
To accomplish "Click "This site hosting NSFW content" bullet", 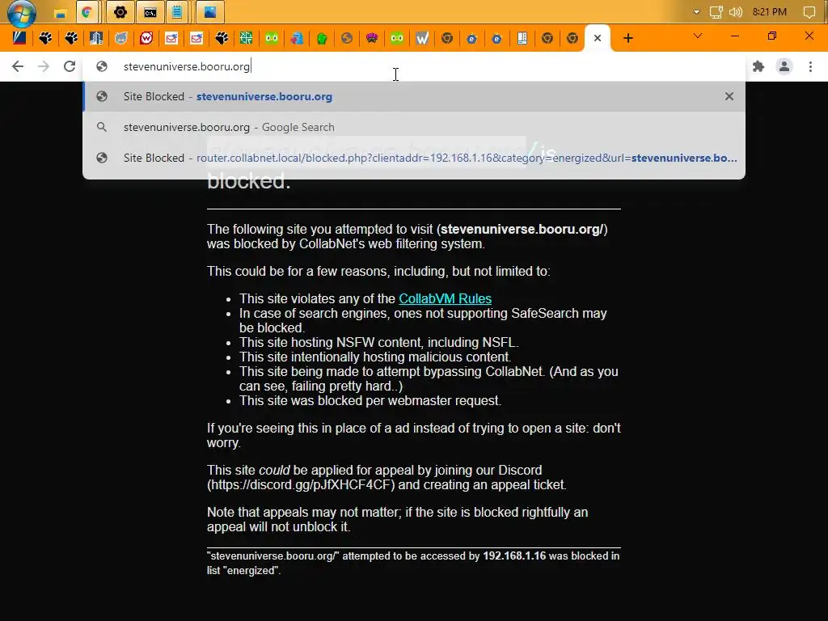I will click(378, 342).
